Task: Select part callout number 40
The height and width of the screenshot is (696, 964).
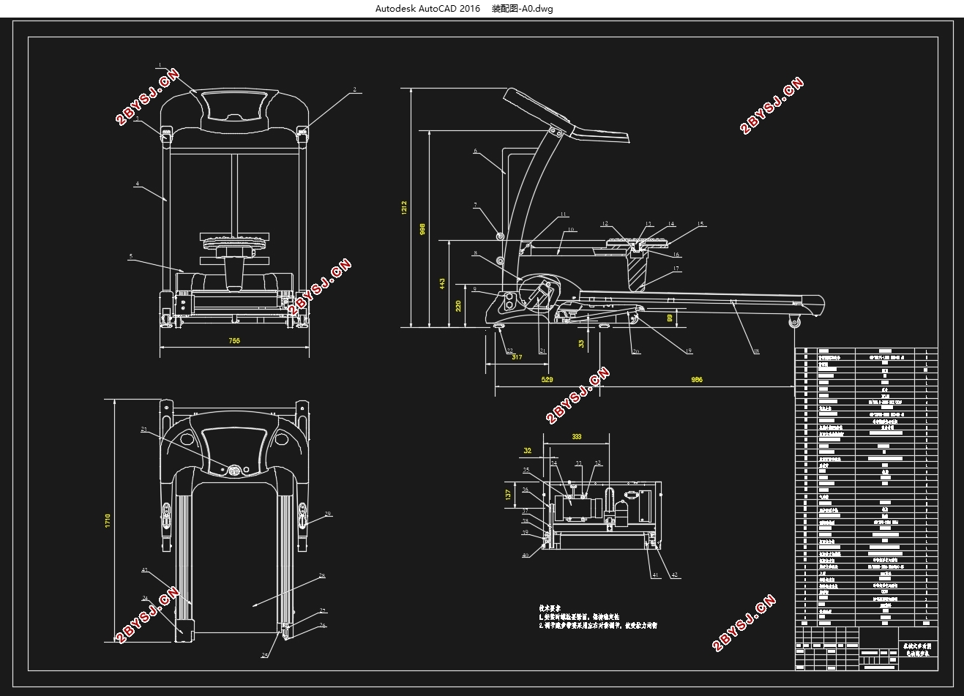Action: click(526, 555)
